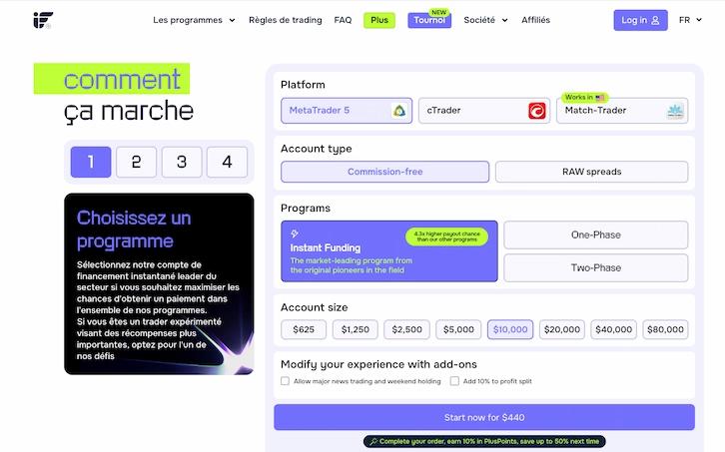This screenshot has width=725, height=452.
Task: Choose MetaTrader 5 platform
Action: tap(347, 111)
